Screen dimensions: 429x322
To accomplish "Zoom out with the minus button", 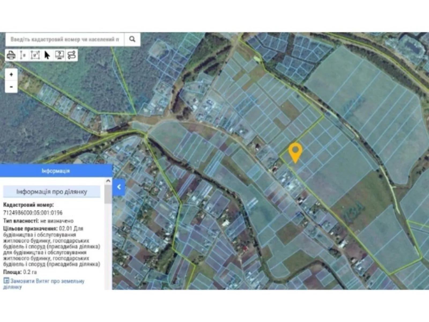I will click(x=11, y=87).
